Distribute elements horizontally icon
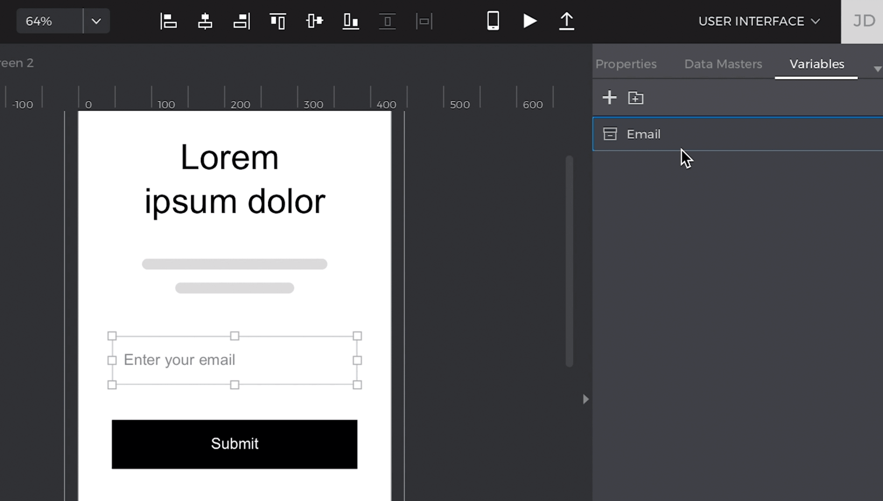Screen dimensions: 883x501 pos(424,21)
